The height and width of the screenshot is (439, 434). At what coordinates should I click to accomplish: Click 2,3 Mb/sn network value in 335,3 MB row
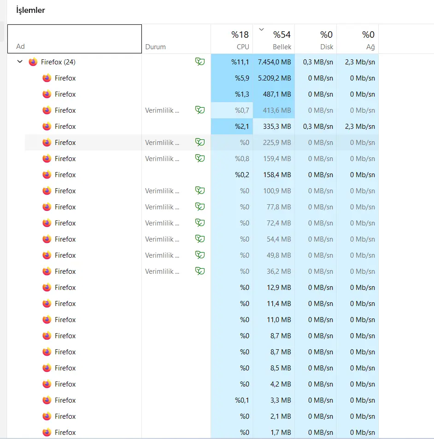360,126
